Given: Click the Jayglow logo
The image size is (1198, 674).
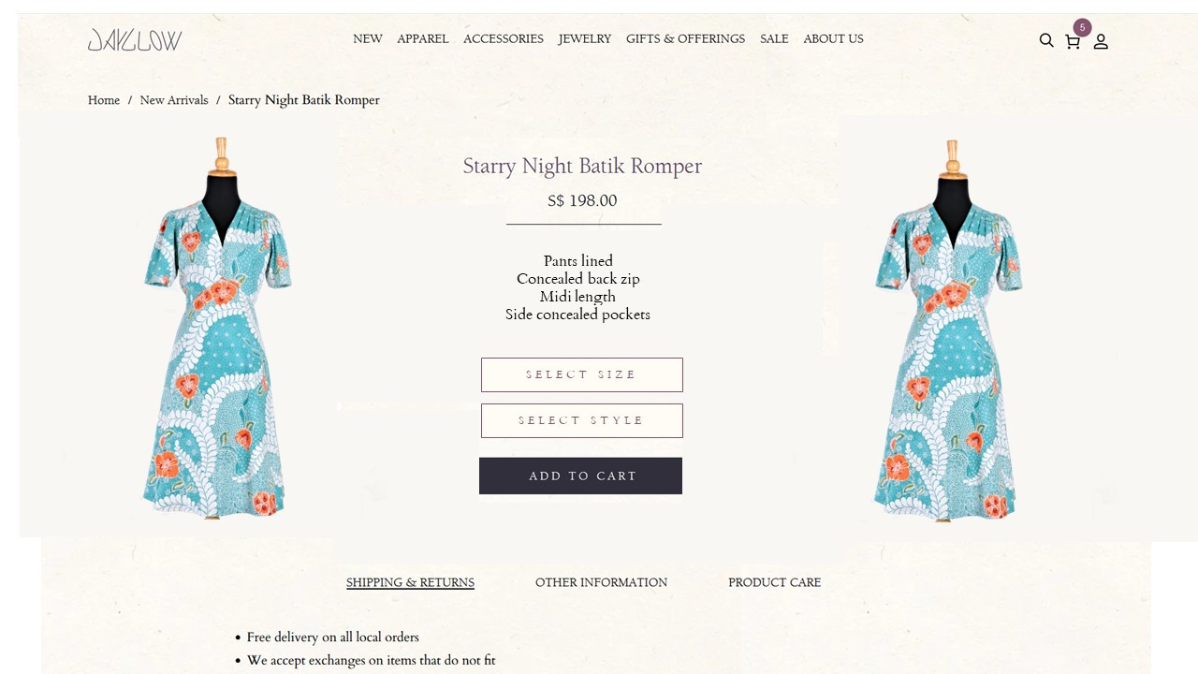Looking at the screenshot, I should (x=135, y=39).
